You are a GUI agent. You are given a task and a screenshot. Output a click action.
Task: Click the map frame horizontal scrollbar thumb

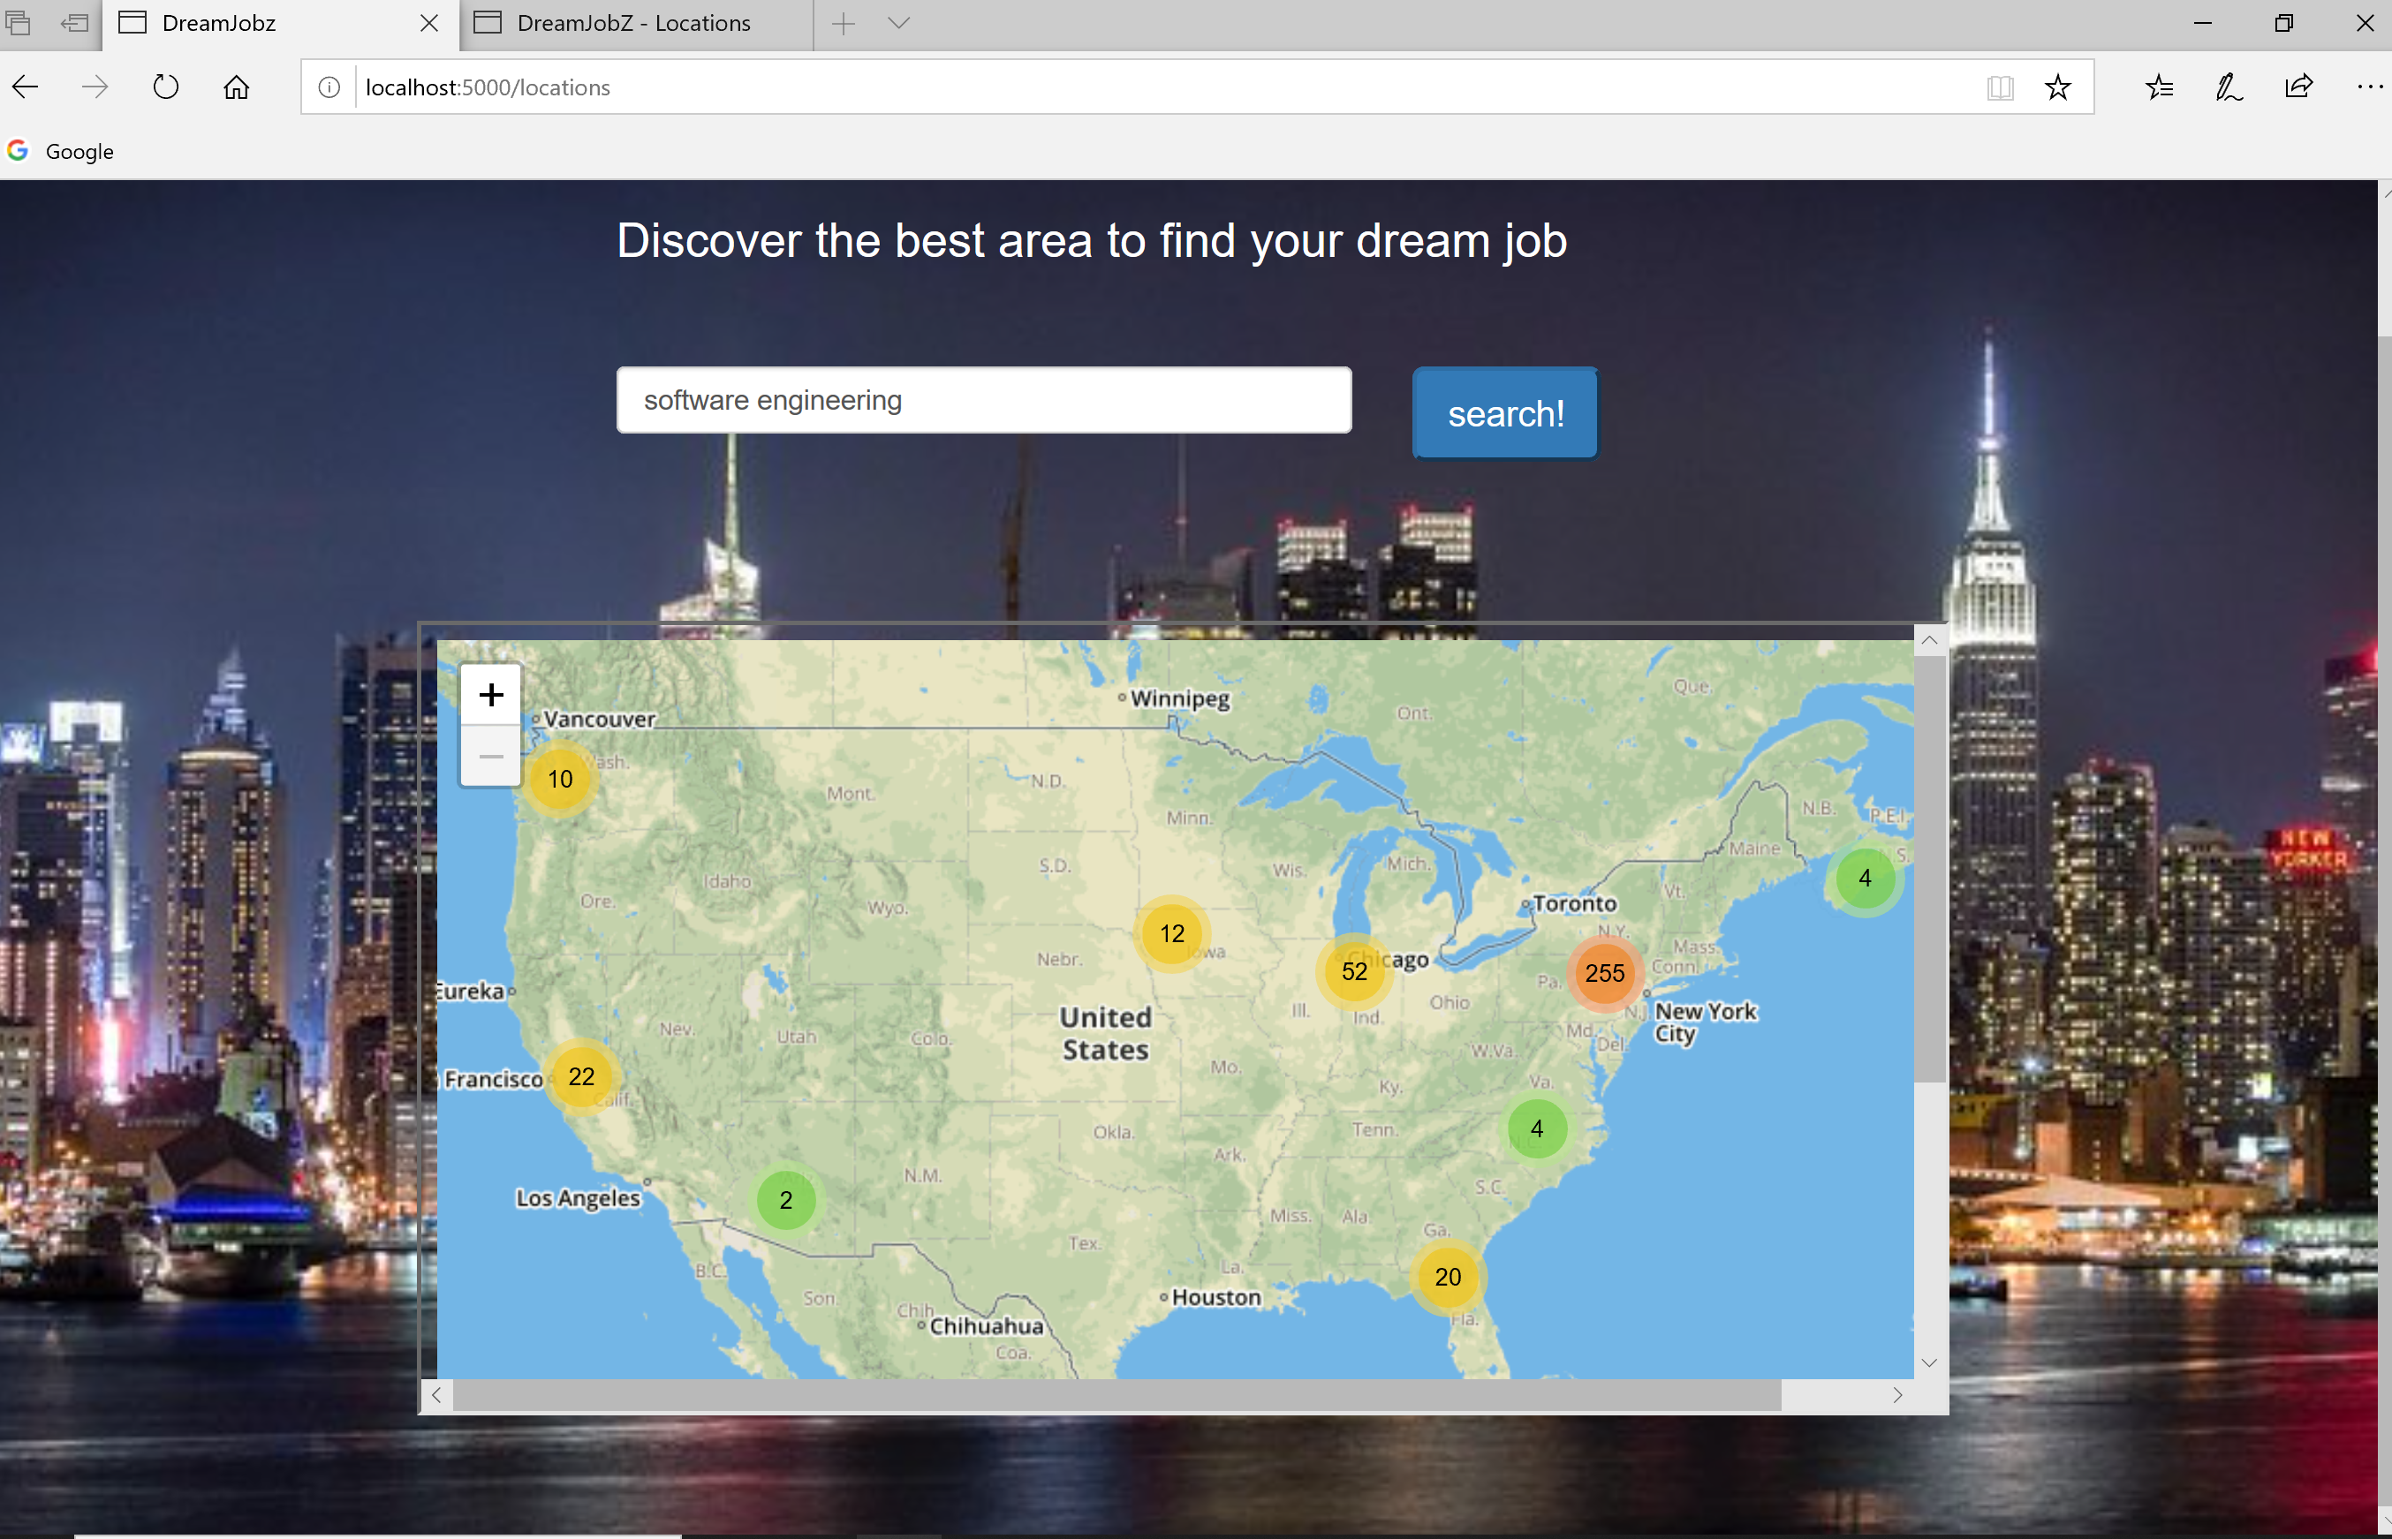point(1116,1395)
